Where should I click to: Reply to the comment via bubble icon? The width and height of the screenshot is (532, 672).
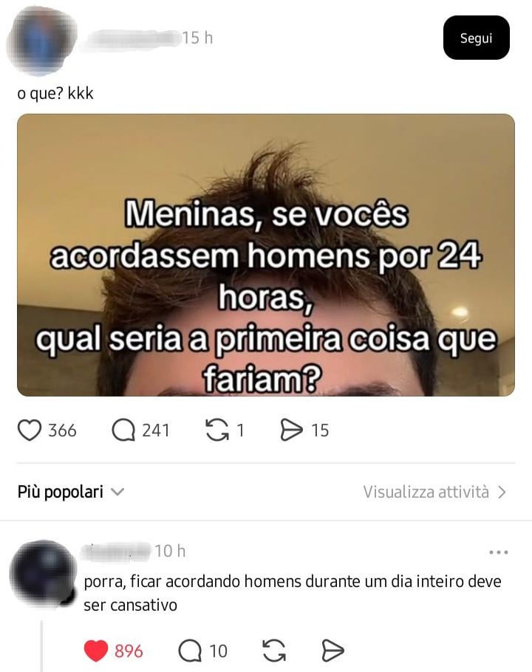[189, 651]
